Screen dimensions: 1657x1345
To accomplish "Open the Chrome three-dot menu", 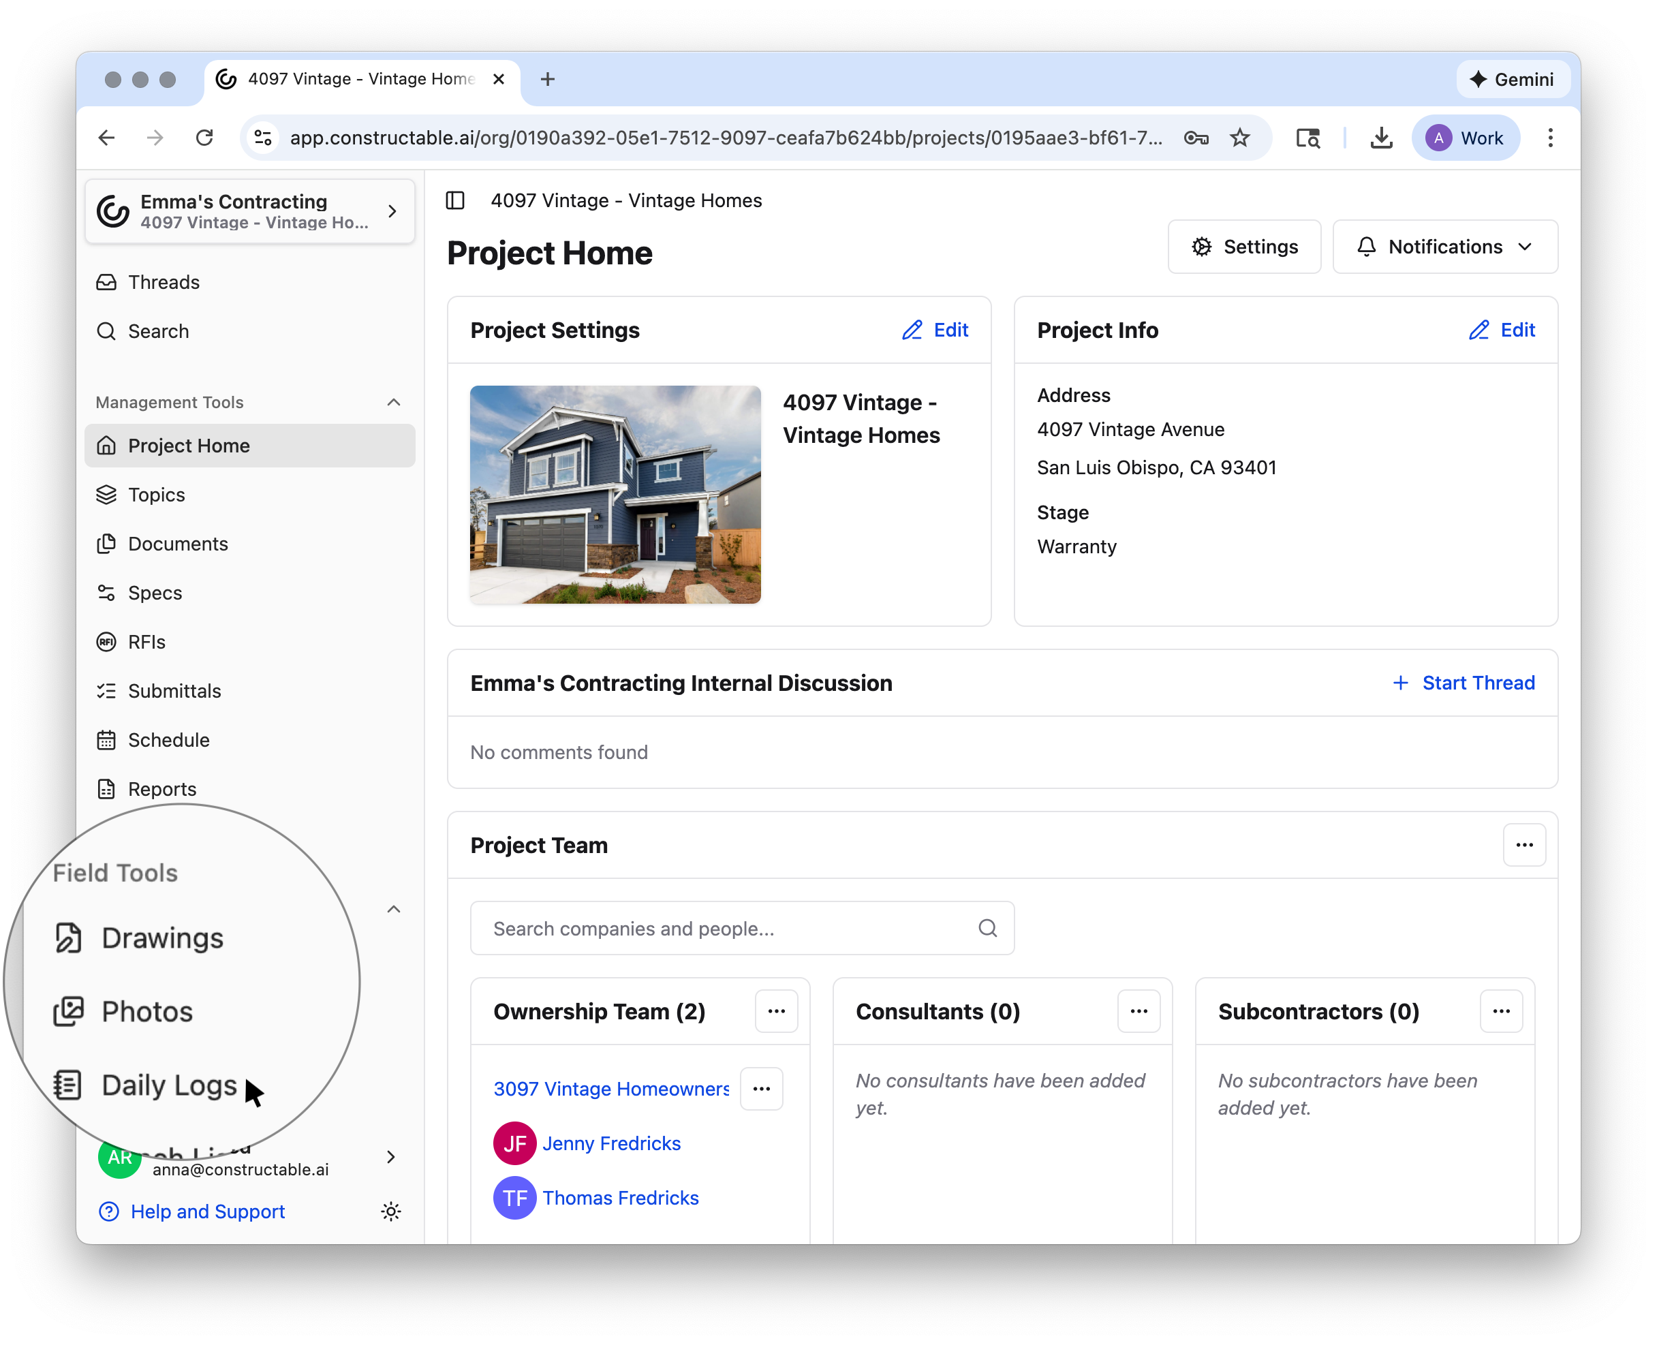I will coord(1550,138).
